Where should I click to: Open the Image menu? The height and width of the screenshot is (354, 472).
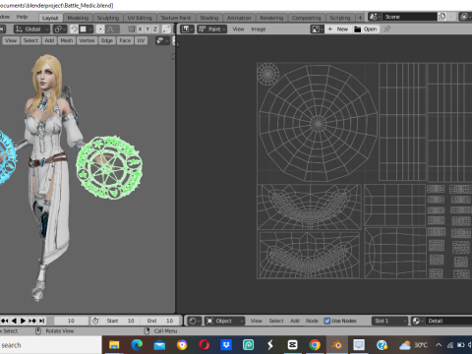[259, 29]
